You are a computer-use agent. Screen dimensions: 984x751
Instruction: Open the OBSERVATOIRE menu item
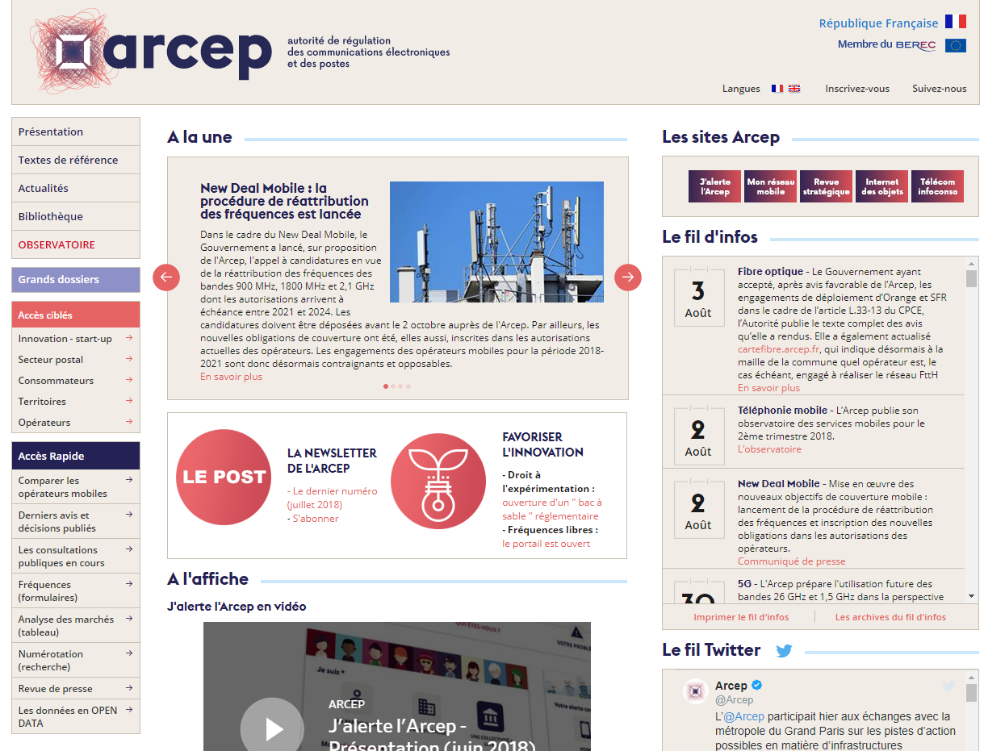click(76, 244)
